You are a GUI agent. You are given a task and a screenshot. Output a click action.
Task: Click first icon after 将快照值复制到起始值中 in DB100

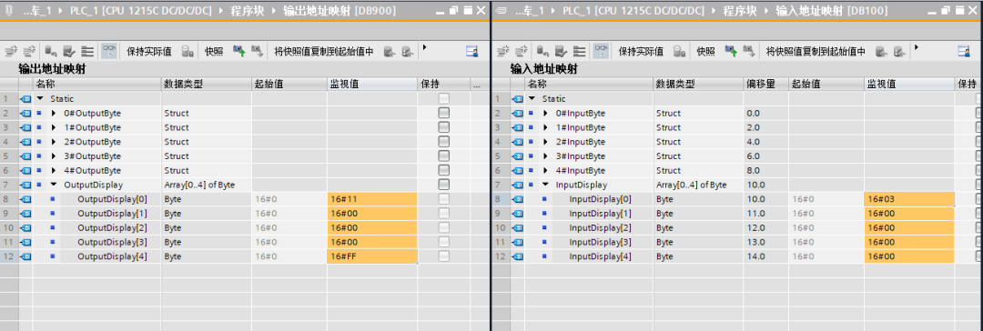[881, 52]
